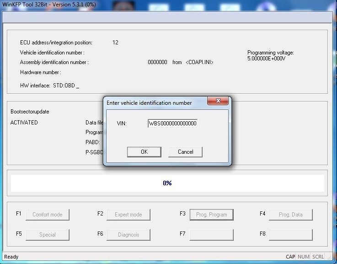Launch the F6 Diagnosis button
The width and height of the screenshot is (337, 264).
128,235
